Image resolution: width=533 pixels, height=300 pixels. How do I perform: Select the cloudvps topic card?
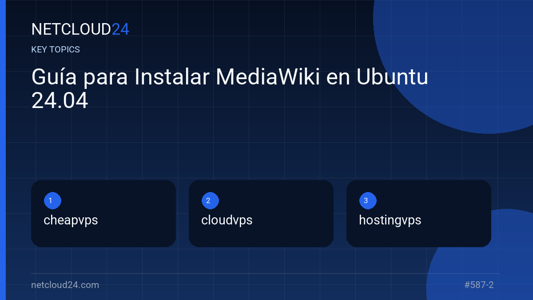(x=261, y=213)
